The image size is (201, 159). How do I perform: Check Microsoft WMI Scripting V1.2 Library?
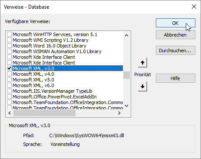pos(10,40)
